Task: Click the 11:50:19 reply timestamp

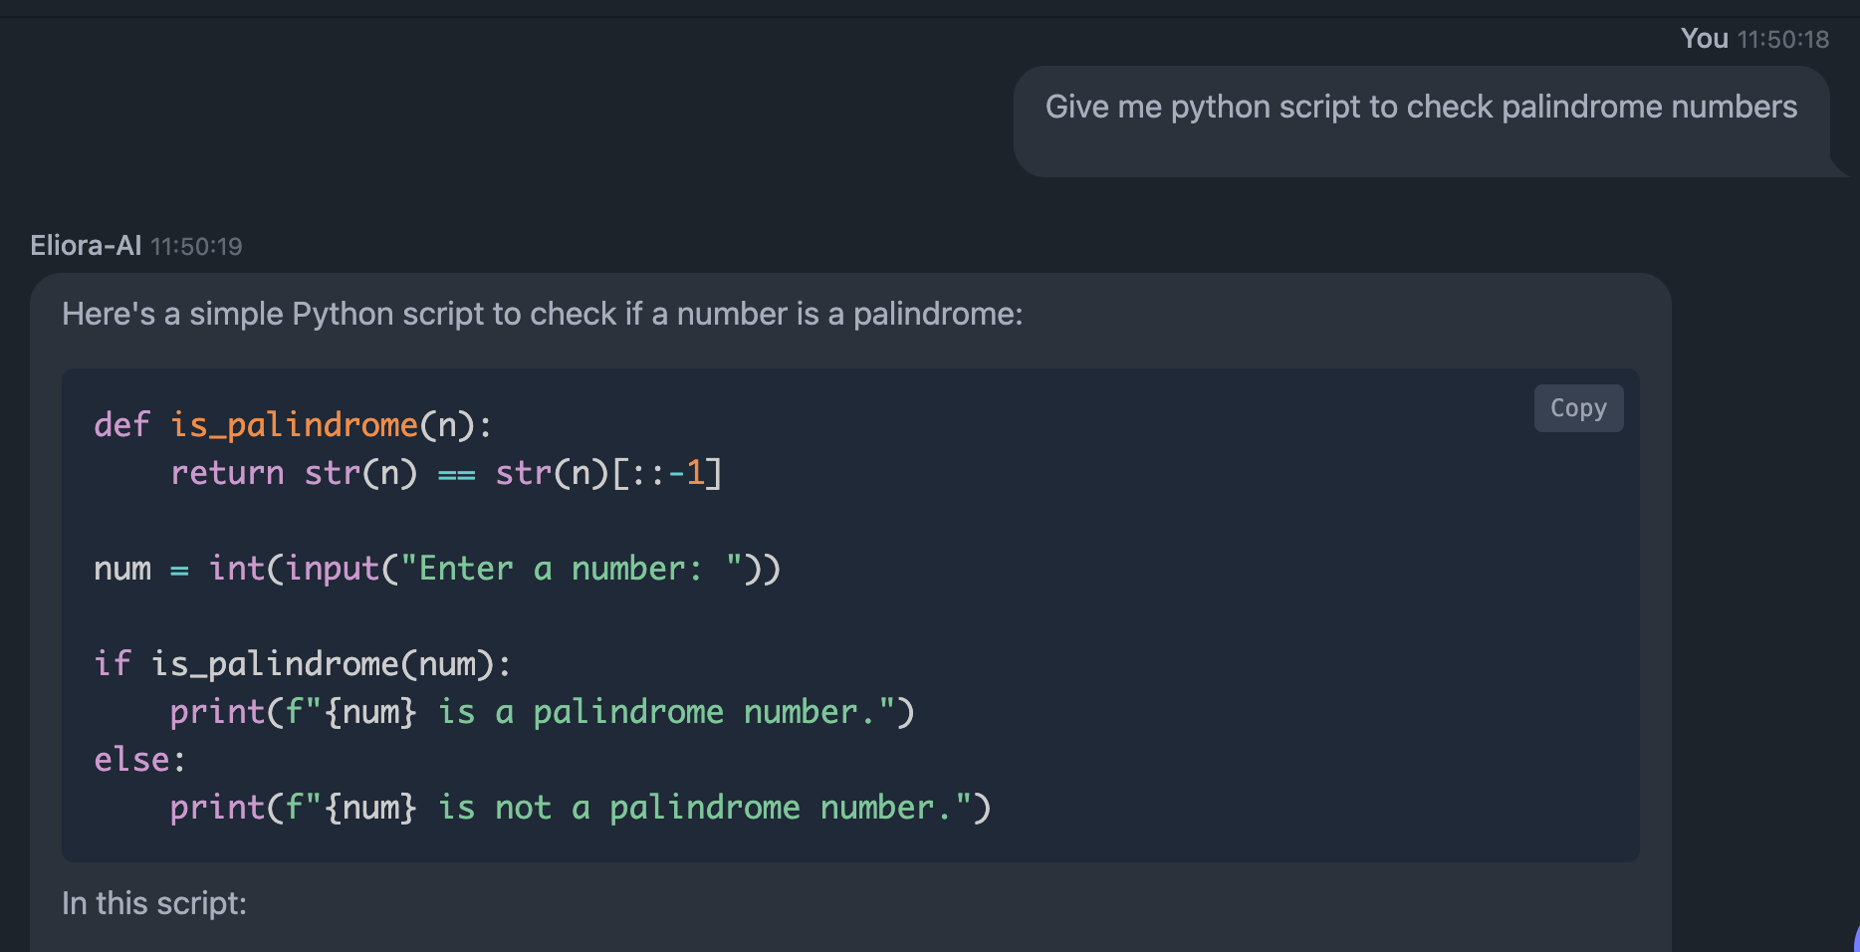Action: (196, 247)
